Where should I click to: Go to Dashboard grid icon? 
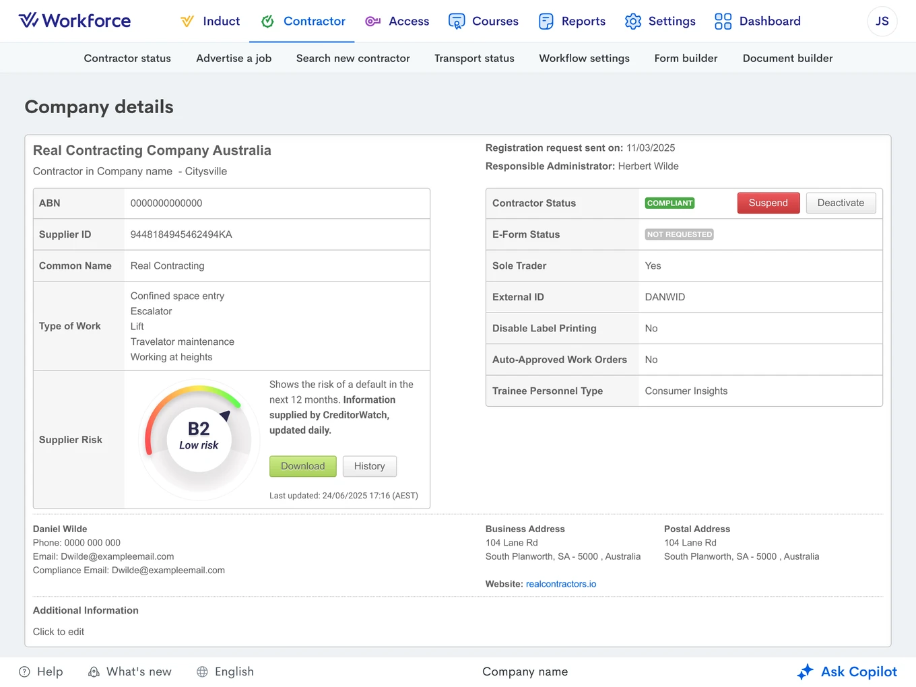point(723,22)
